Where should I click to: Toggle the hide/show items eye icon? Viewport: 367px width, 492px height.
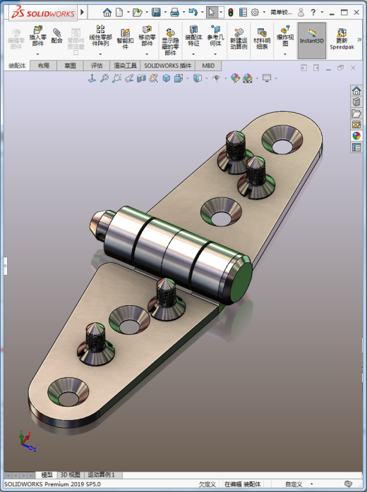(216, 78)
